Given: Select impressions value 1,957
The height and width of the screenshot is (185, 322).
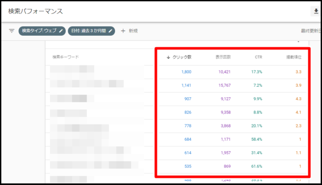Looking at the screenshot, I should click(x=226, y=153).
